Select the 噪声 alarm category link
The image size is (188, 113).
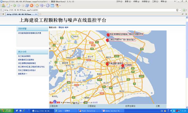[67, 28]
